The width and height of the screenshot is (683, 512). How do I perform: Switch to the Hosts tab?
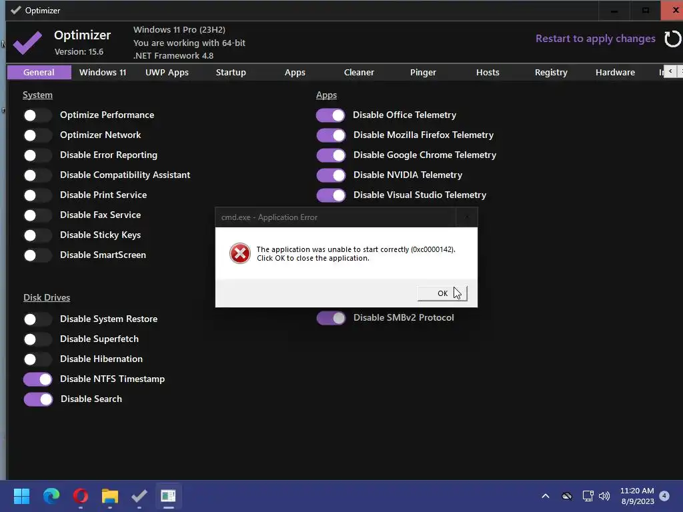pyautogui.click(x=488, y=72)
